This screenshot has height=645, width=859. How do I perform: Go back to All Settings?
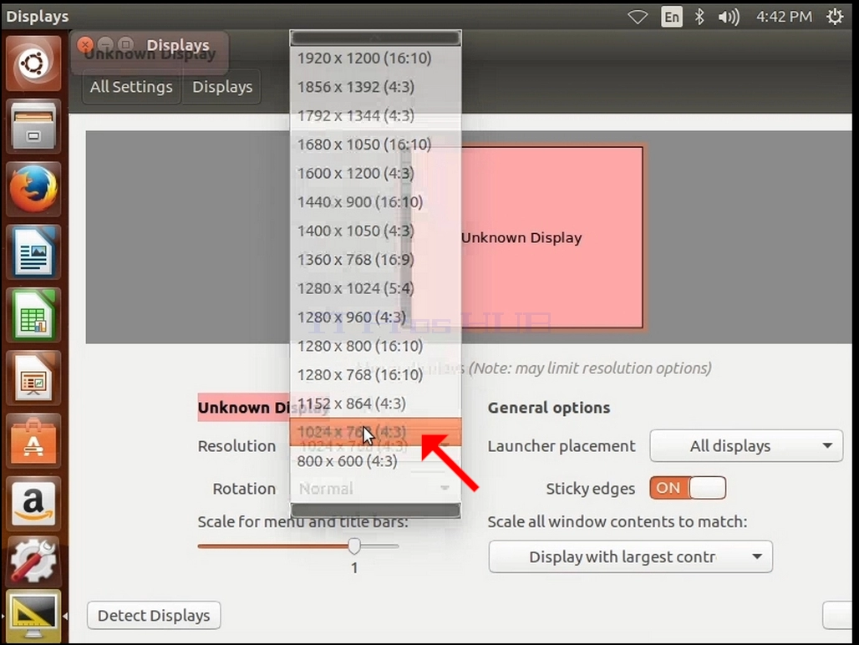pyautogui.click(x=131, y=87)
